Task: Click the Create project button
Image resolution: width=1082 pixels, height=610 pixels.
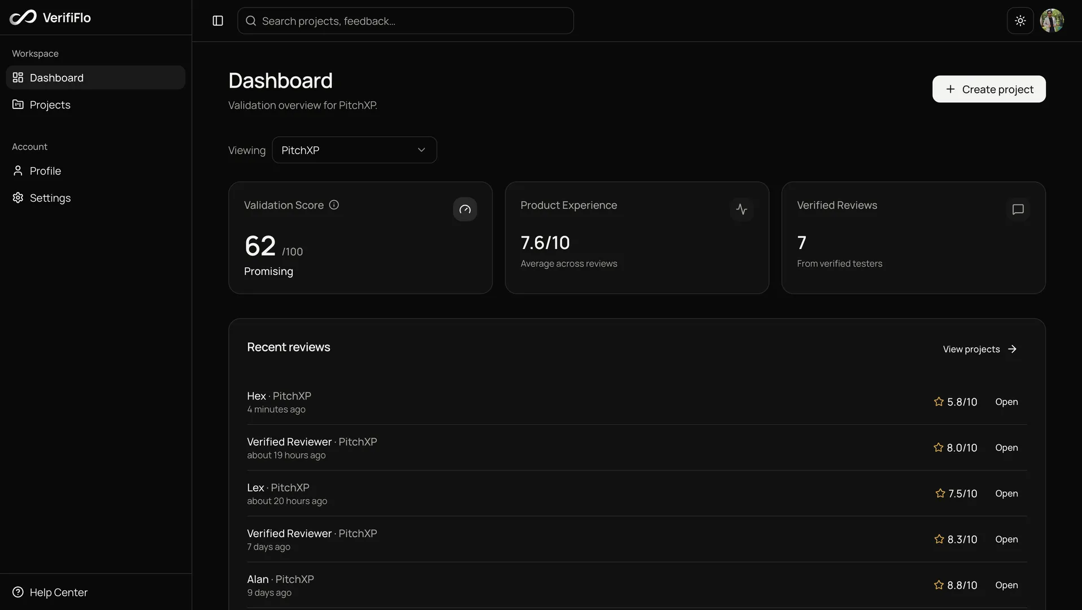Action: (989, 89)
